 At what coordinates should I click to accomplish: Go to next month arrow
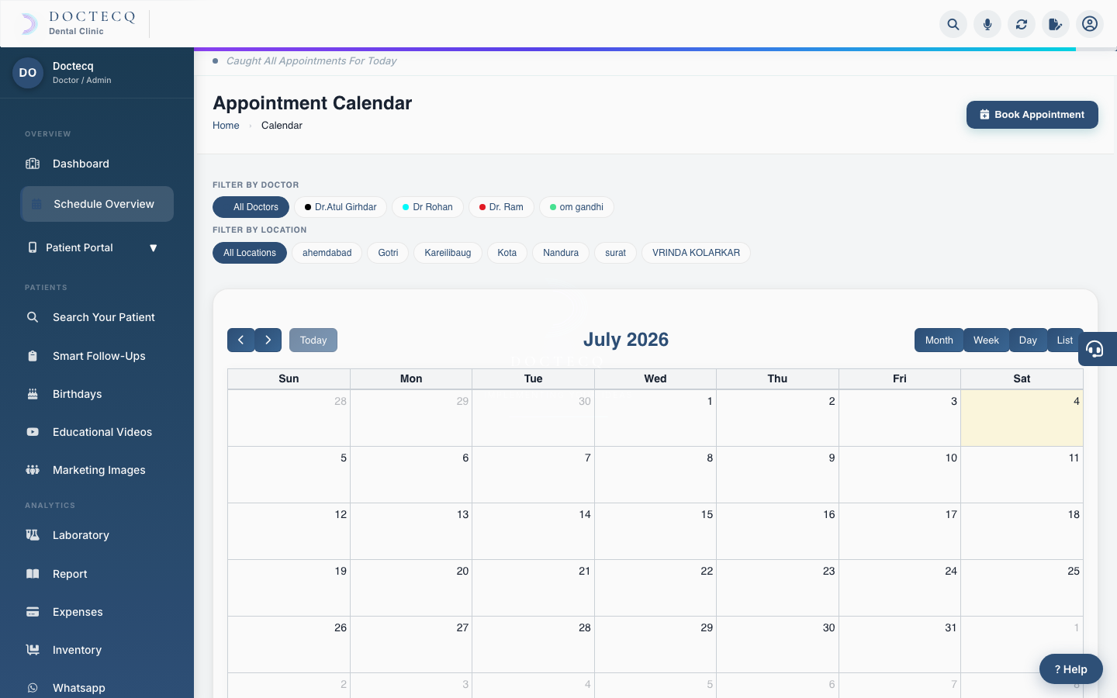268,340
